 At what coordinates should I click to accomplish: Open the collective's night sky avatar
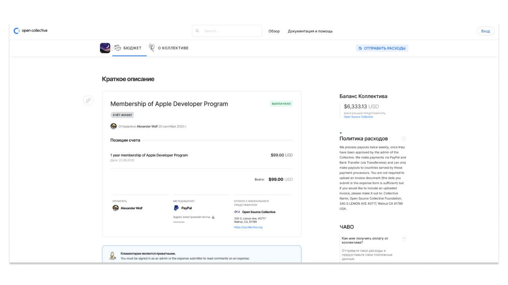105,48
